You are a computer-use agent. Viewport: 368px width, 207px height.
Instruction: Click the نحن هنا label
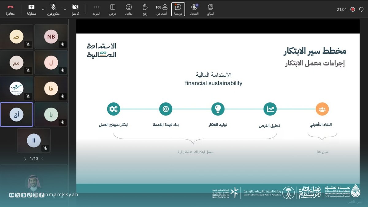pyautogui.click(x=322, y=152)
